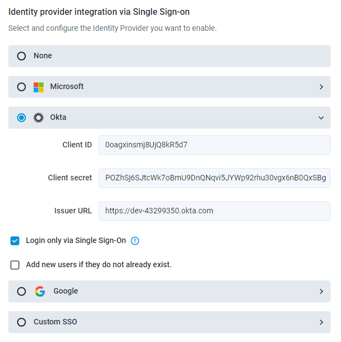Collapse the Okta section chevron
Screen dimensions: 341x342
(321, 118)
